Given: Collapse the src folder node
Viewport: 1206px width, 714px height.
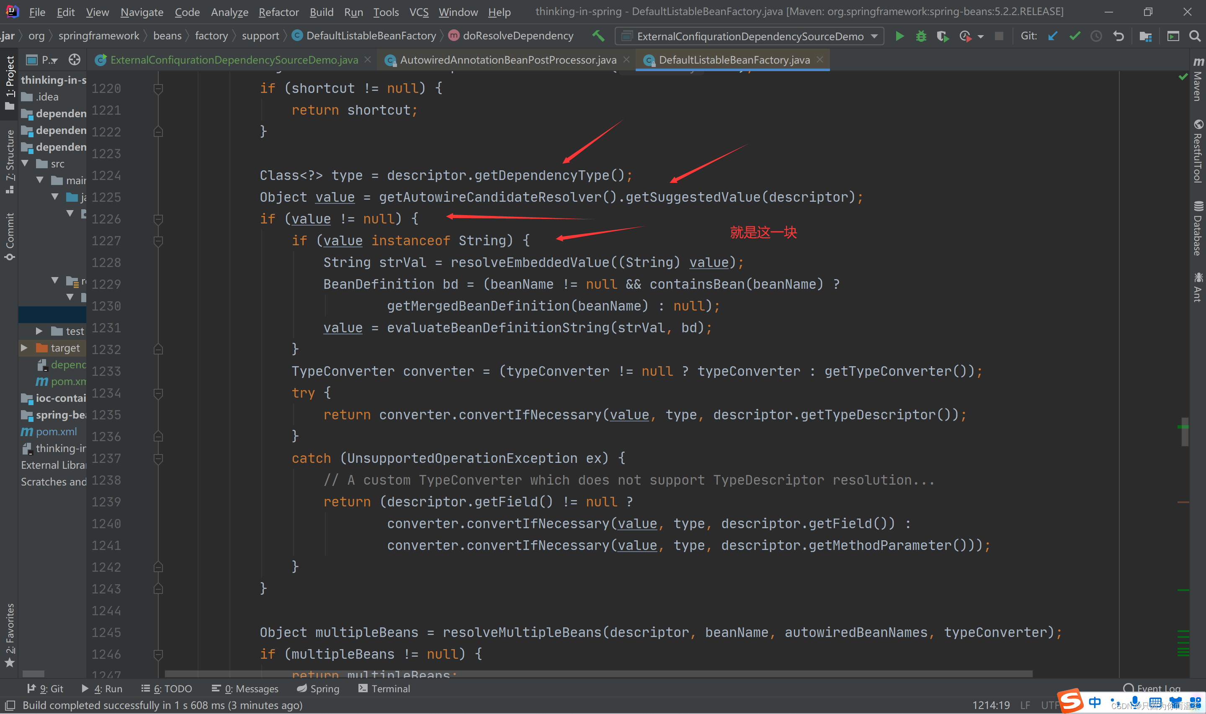Looking at the screenshot, I should click(x=25, y=164).
